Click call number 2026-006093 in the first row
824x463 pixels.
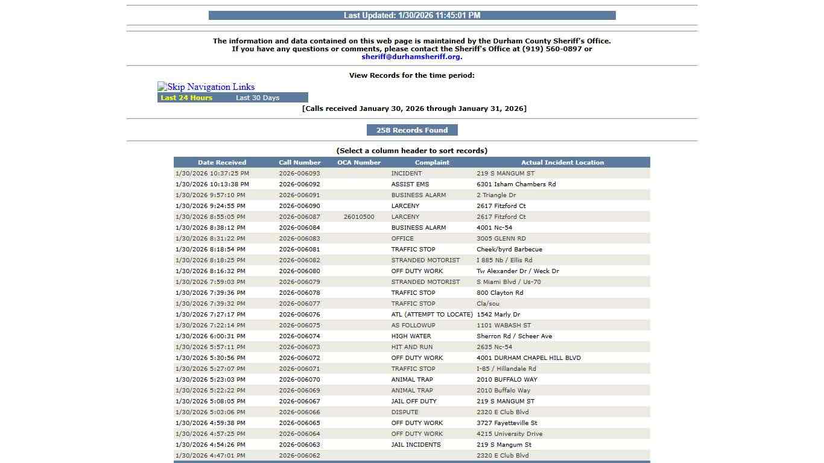(x=299, y=173)
